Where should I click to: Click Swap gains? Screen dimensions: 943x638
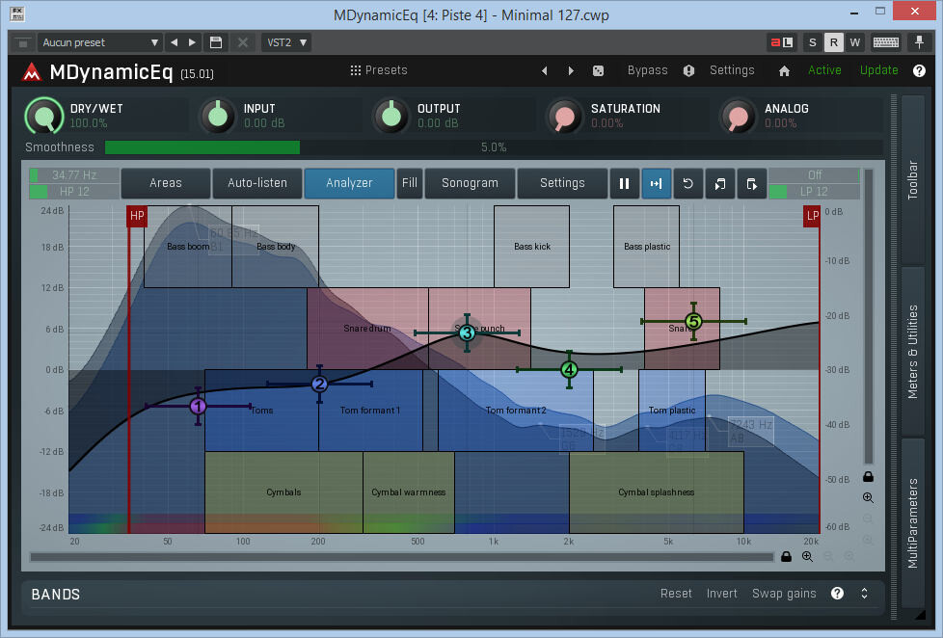[784, 594]
